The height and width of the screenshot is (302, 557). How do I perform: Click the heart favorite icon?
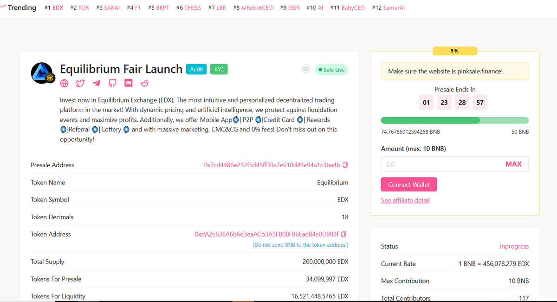click(305, 70)
